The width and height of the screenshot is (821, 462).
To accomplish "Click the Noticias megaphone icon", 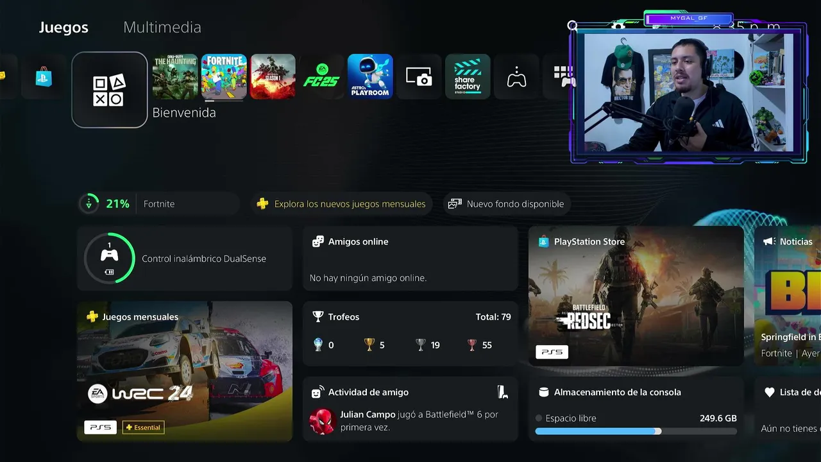I will (x=769, y=242).
